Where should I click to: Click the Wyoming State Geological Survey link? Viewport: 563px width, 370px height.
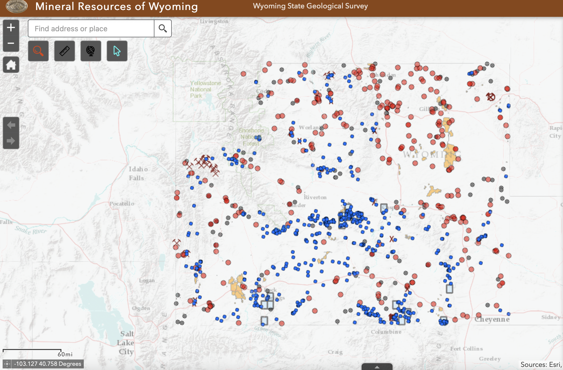tap(310, 6)
